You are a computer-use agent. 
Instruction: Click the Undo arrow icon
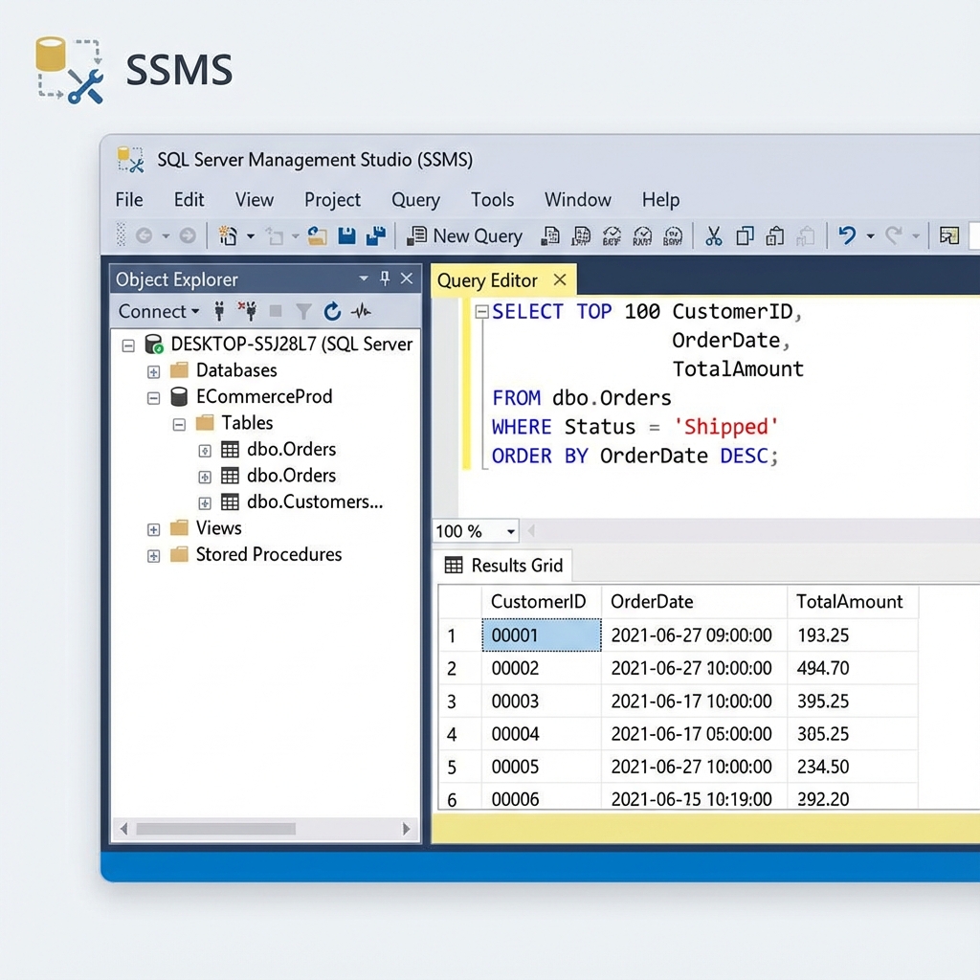point(846,235)
